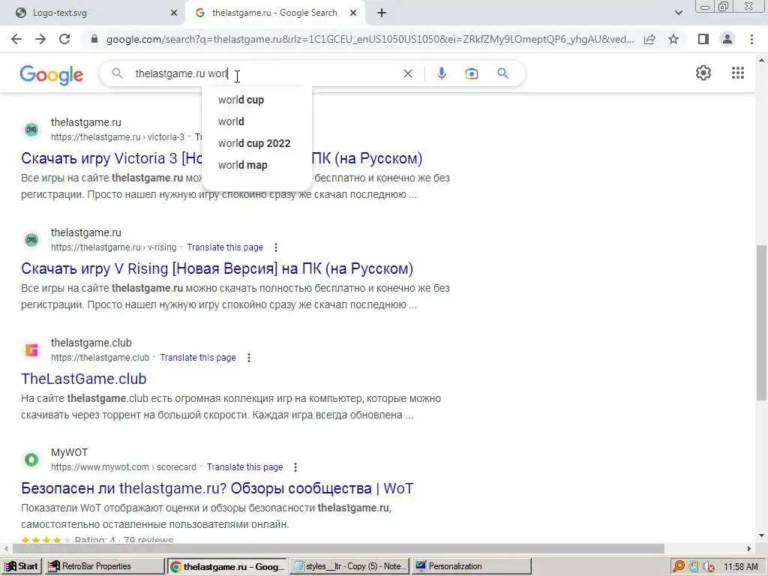Select thelastgame.ru Google Search tab
This screenshot has width=768, height=576.
point(274,13)
